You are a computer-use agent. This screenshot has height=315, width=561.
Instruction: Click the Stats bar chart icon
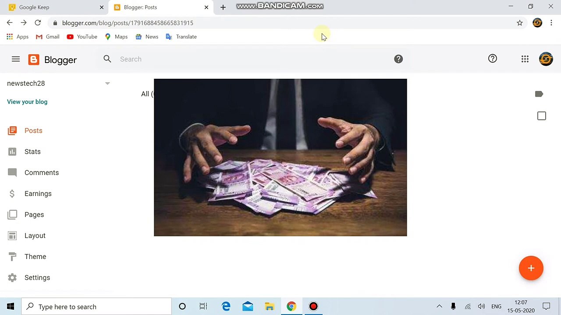pos(12,151)
